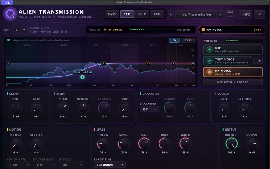Click the character TONE knob

coord(190,108)
